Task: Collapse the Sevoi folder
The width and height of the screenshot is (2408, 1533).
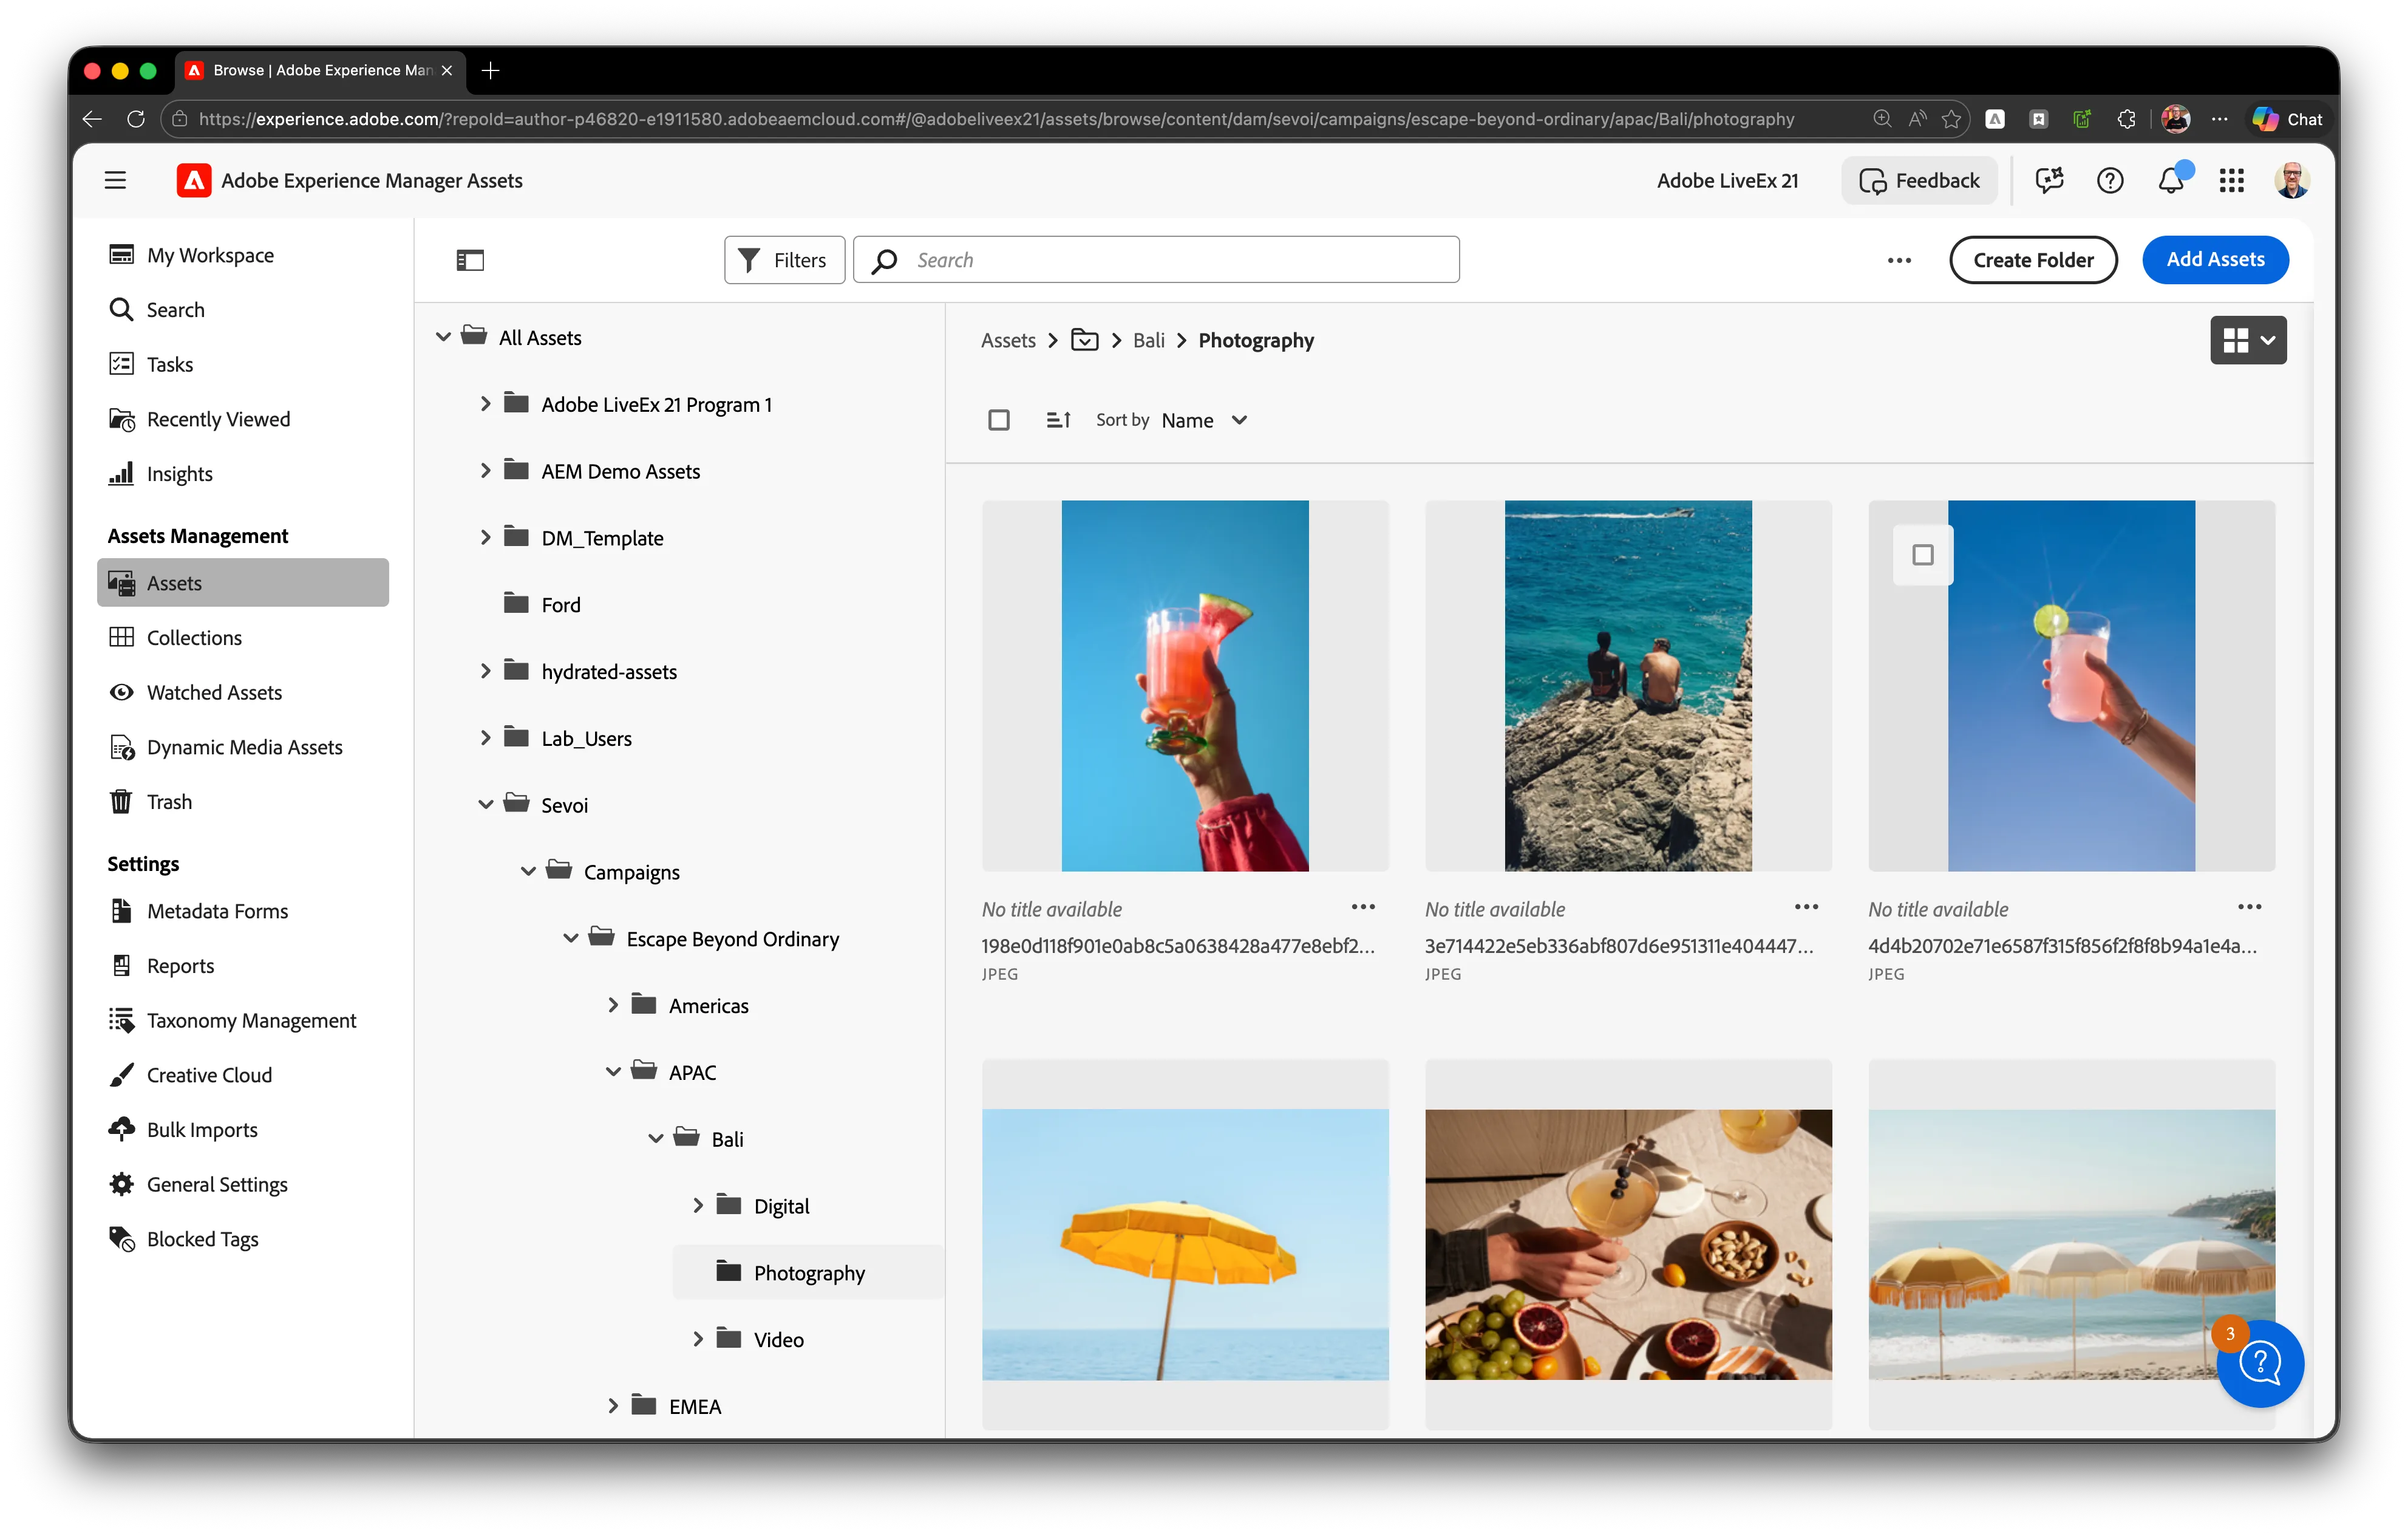Action: point(486,805)
